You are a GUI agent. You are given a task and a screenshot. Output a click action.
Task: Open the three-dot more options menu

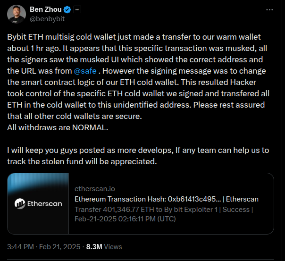point(269,9)
